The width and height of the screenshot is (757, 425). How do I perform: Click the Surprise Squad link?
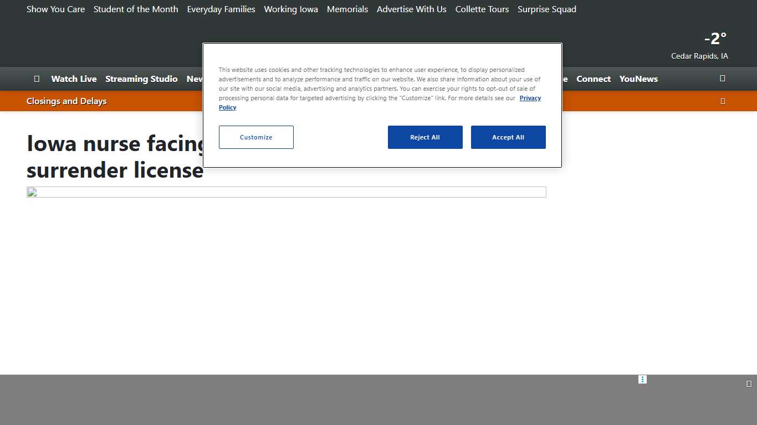(546, 9)
